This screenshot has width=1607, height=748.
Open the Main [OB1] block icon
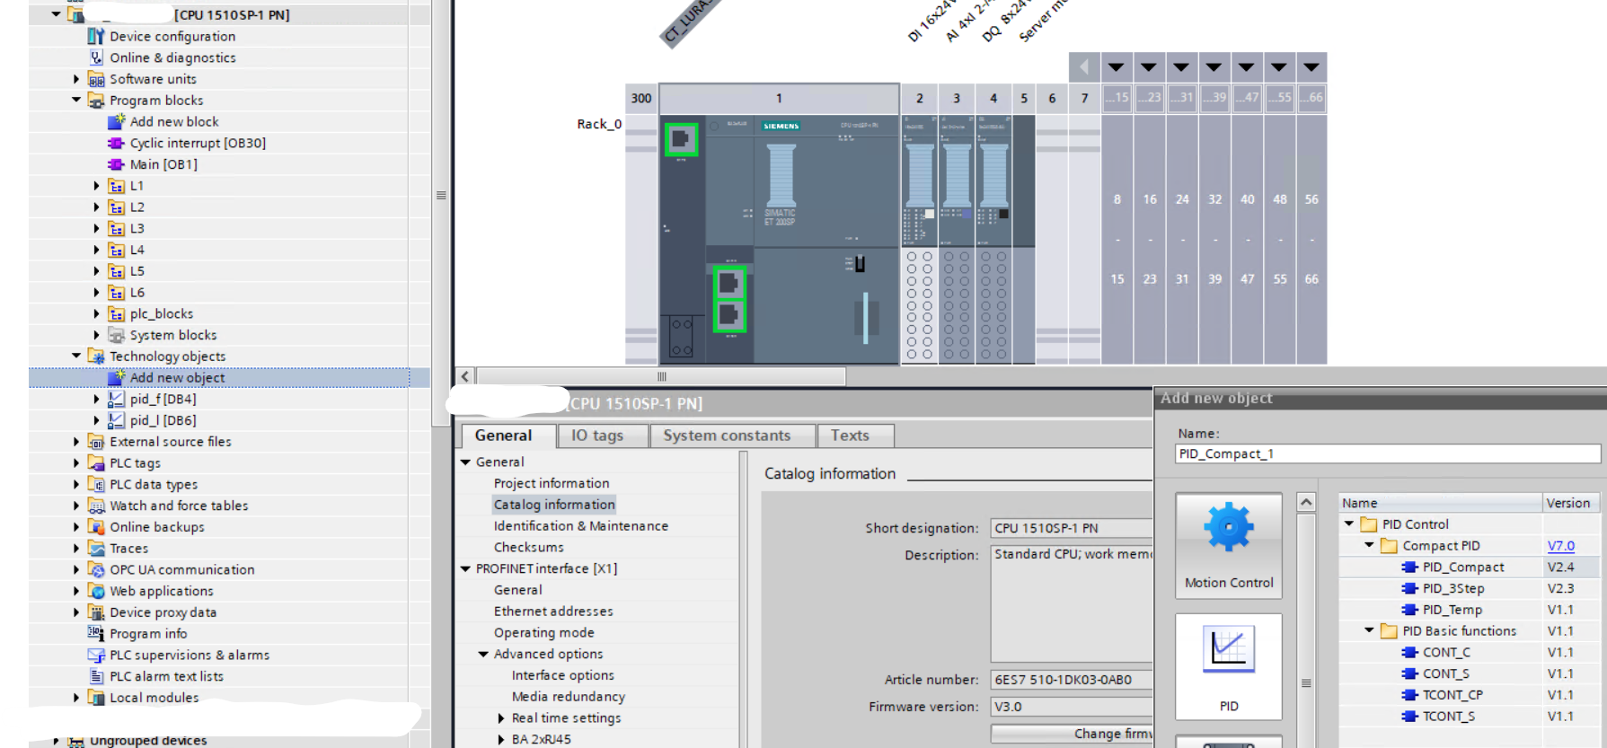116,164
